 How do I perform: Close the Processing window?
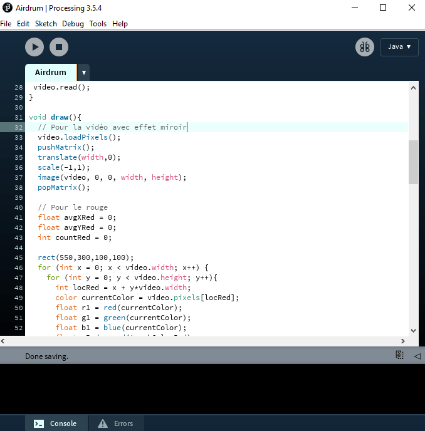point(411,8)
